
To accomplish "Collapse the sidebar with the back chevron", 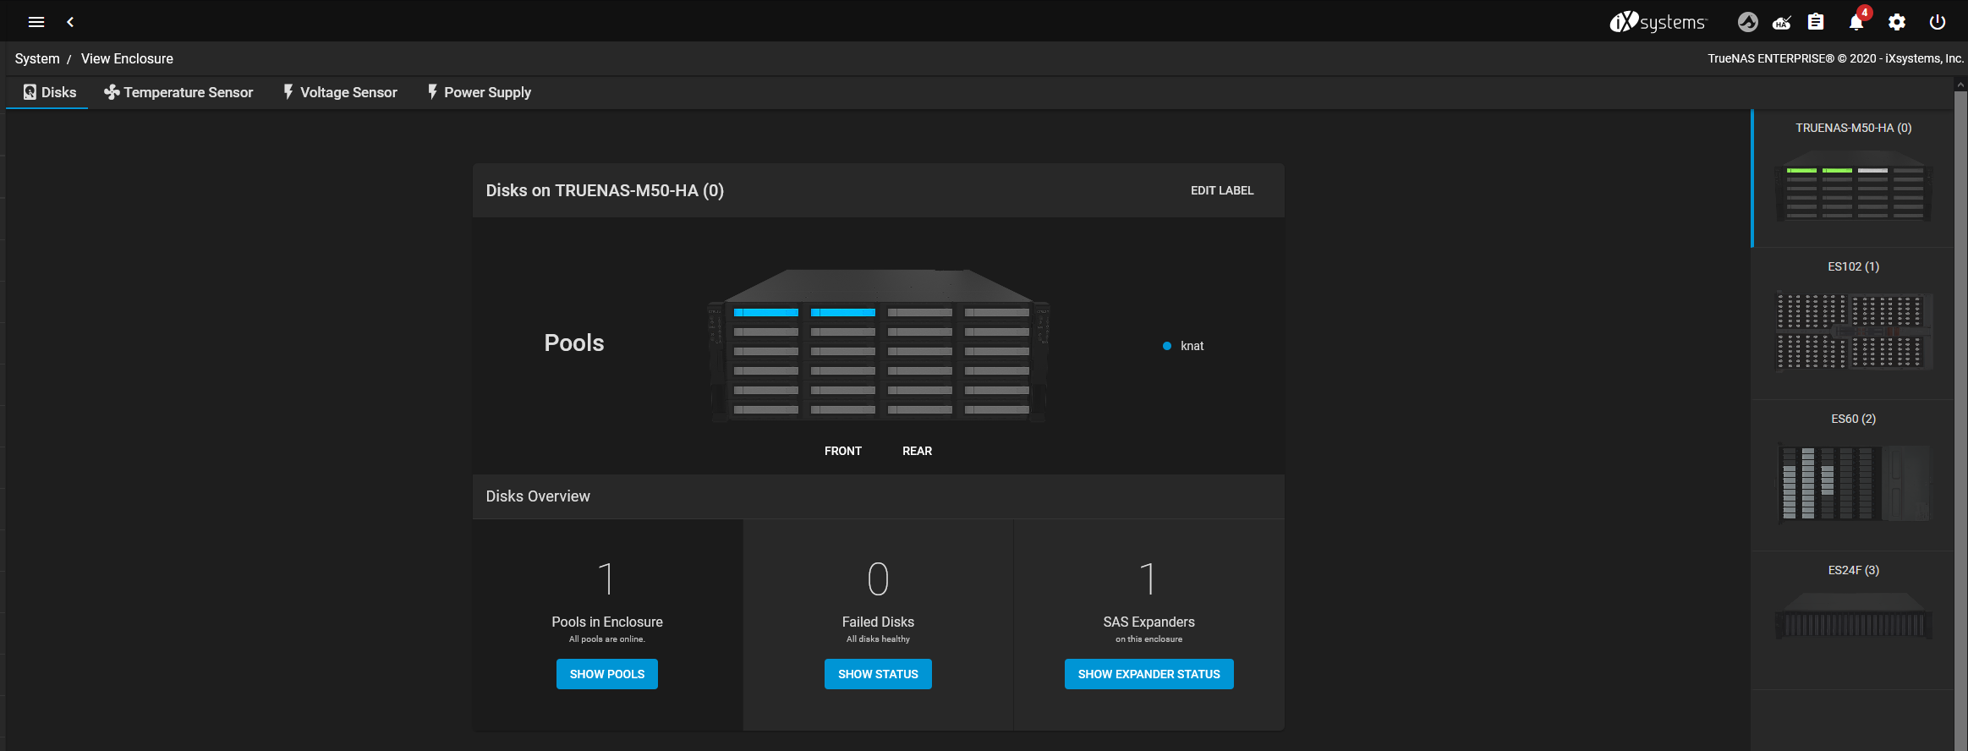I will 70,22.
